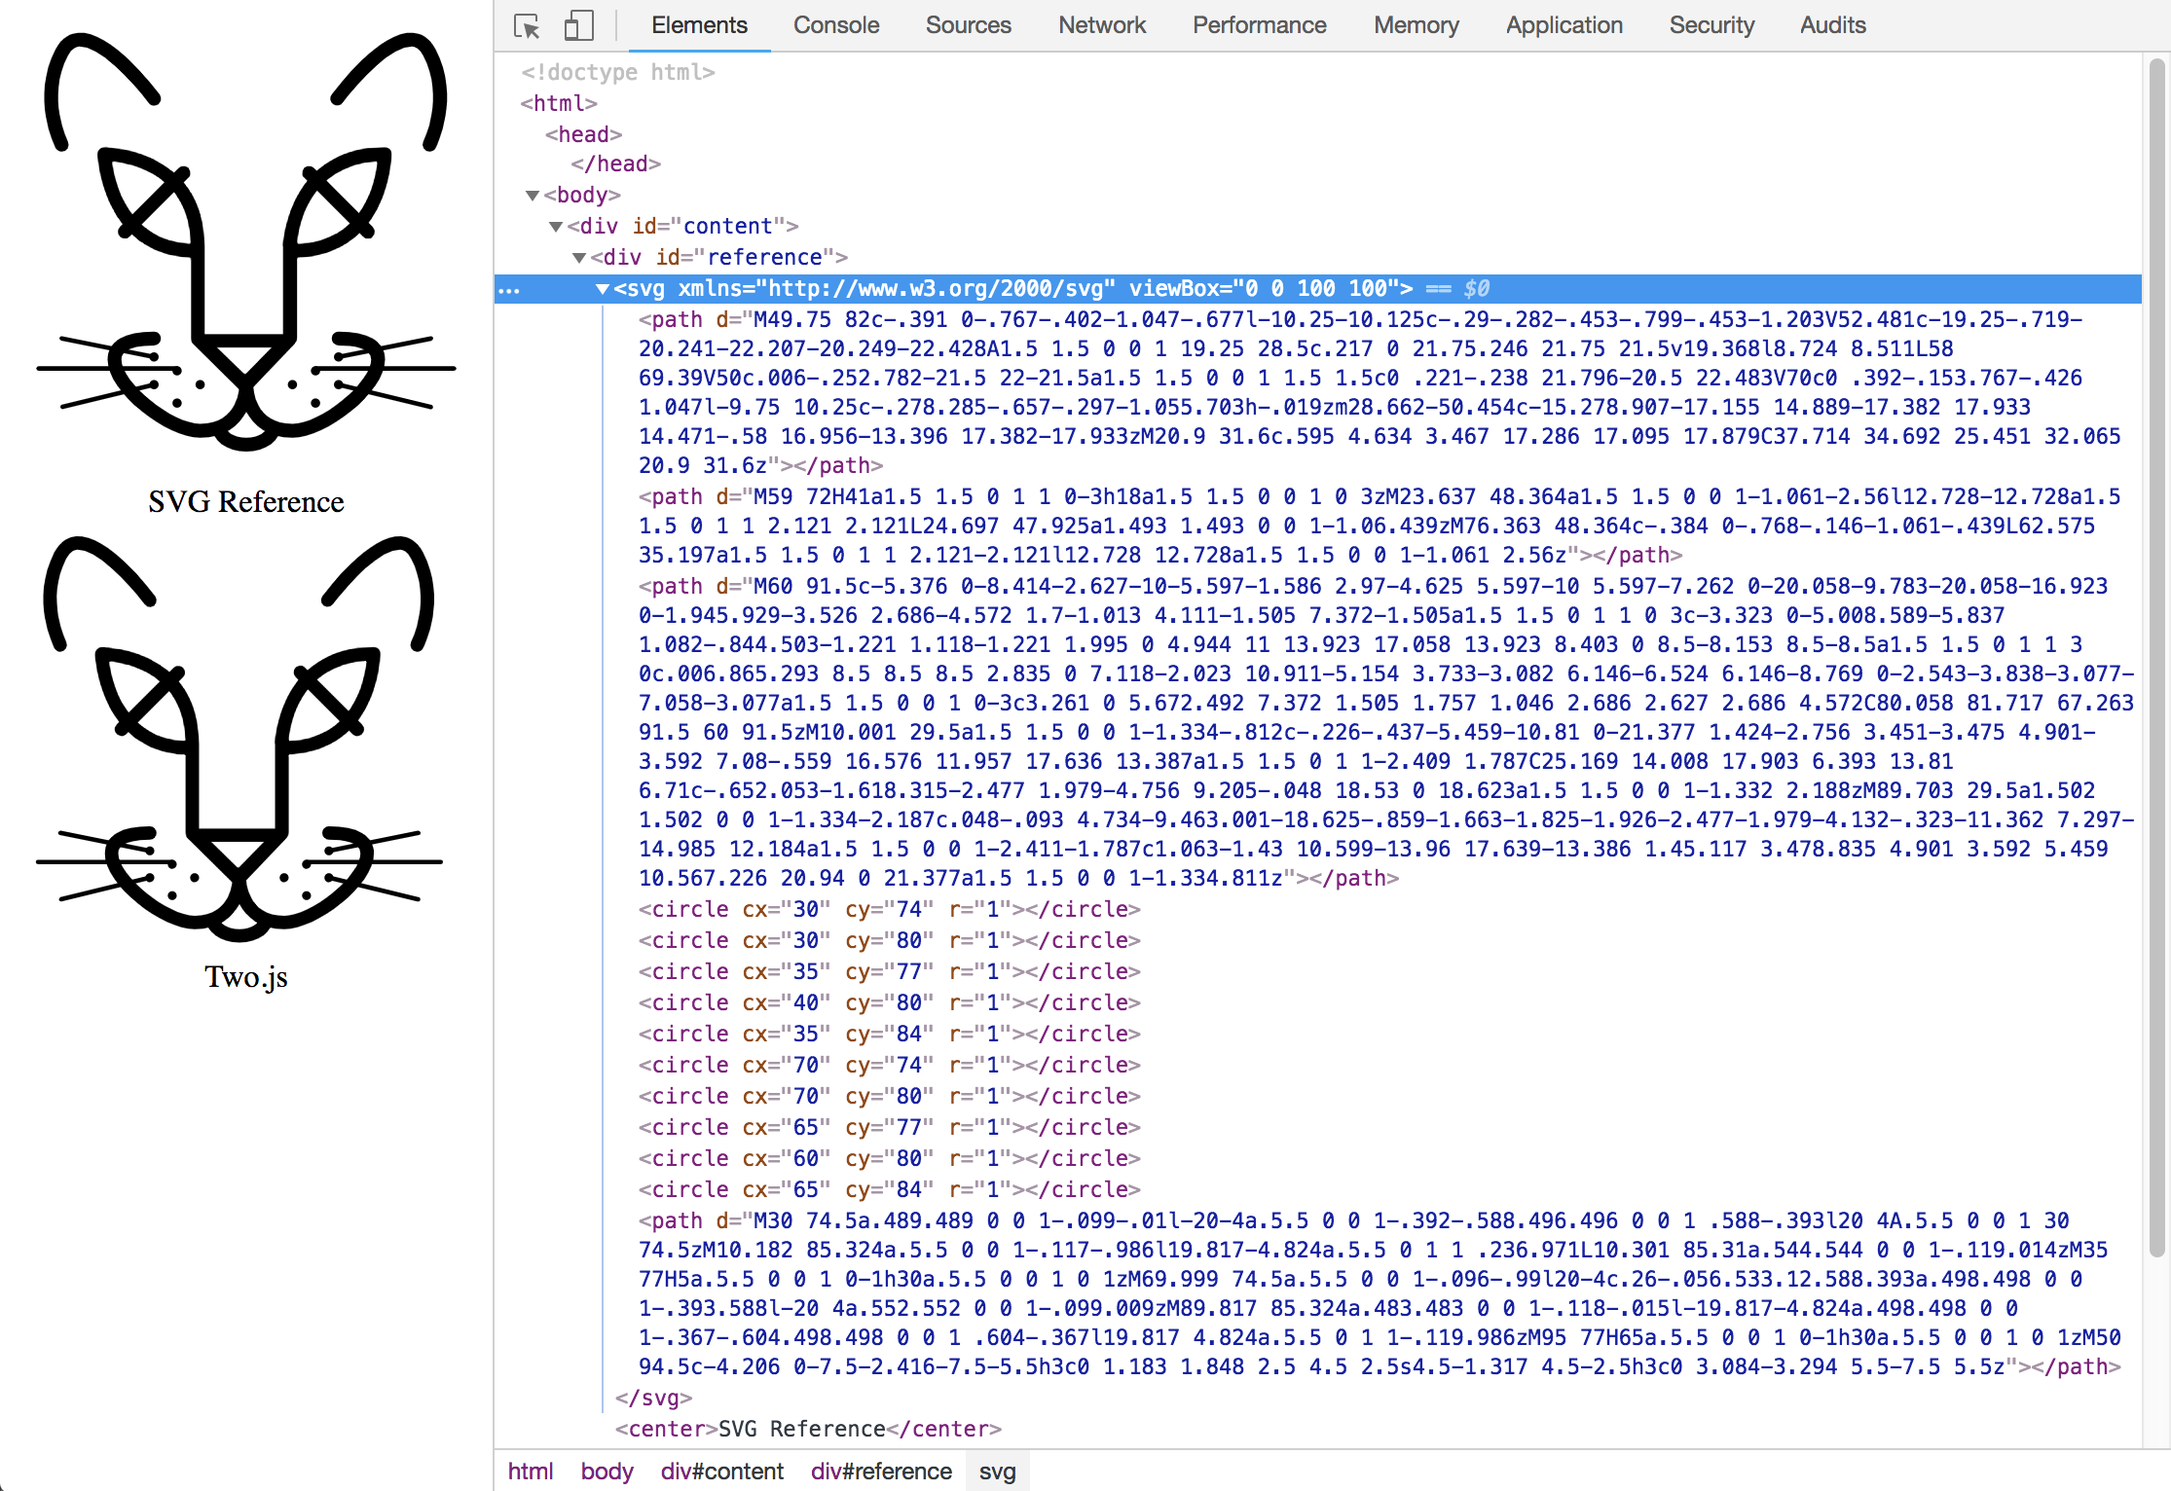Switch to the Application tab
The height and width of the screenshot is (1491, 2171).
(x=1564, y=25)
